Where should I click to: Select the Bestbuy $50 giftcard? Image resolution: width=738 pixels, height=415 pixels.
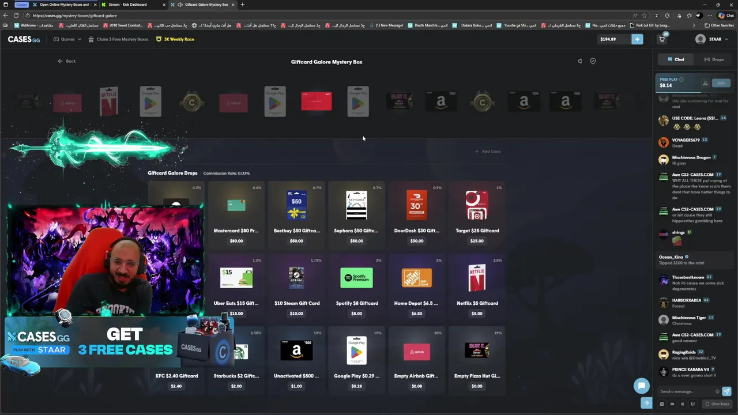tap(296, 214)
